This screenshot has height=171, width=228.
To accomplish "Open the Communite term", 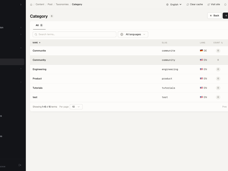I will tap(39, 51).
